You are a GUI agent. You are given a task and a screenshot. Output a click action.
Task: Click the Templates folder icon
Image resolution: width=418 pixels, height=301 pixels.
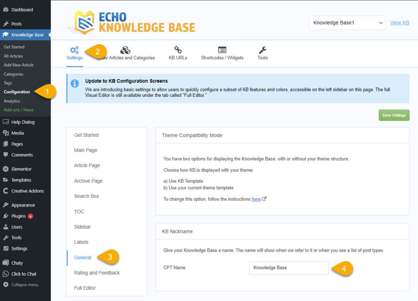pos(5,180)
